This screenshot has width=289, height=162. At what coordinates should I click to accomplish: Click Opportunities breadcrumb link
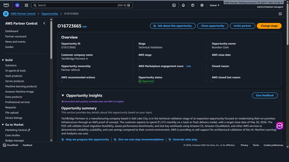pyautogui.click(x=49, y=14)
